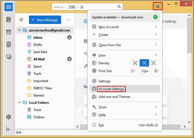Screen dimensions: 194x138
Task: Open the Address Book sidebar icon
Action: click(x=8, y=19)
